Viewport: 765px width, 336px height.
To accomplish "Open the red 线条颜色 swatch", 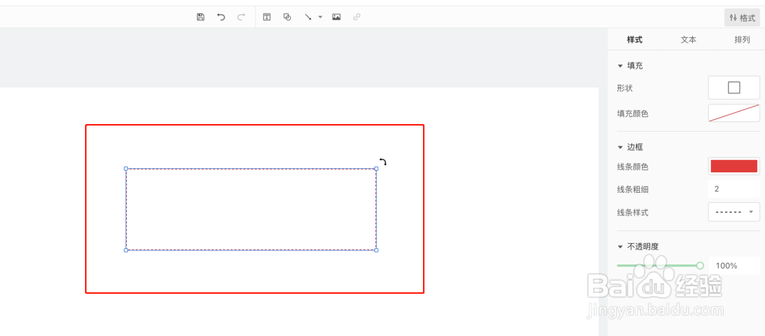I will [x=734, y=166].
